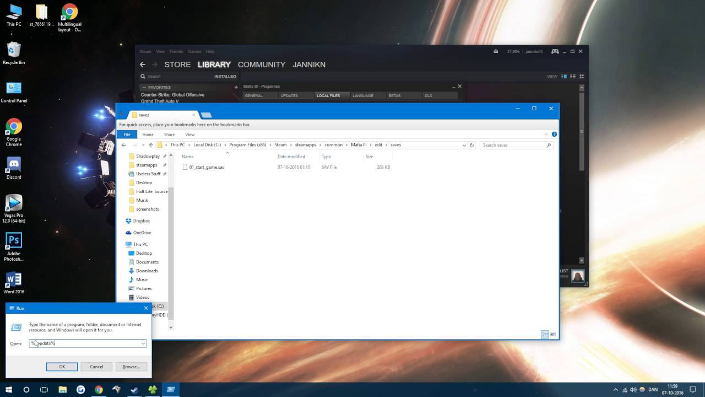Launch Google Chrome desktop shortcut
This screenshot has width=705, height=397.
(14, 132)
